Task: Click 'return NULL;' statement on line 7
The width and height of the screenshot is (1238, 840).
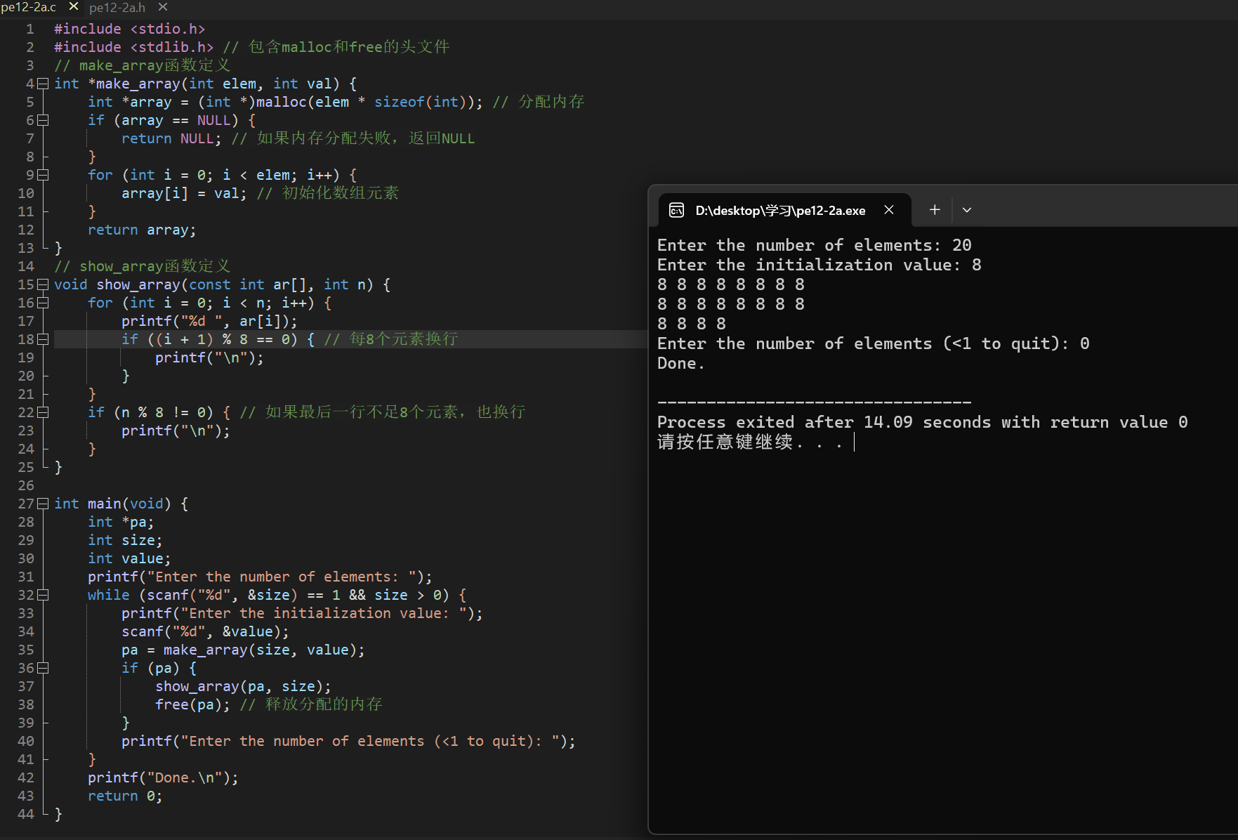Action: point(171,138)
